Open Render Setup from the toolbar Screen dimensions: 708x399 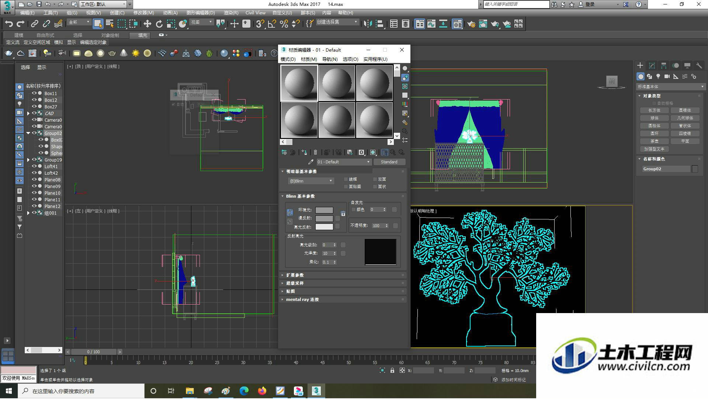tap(471, 24)
